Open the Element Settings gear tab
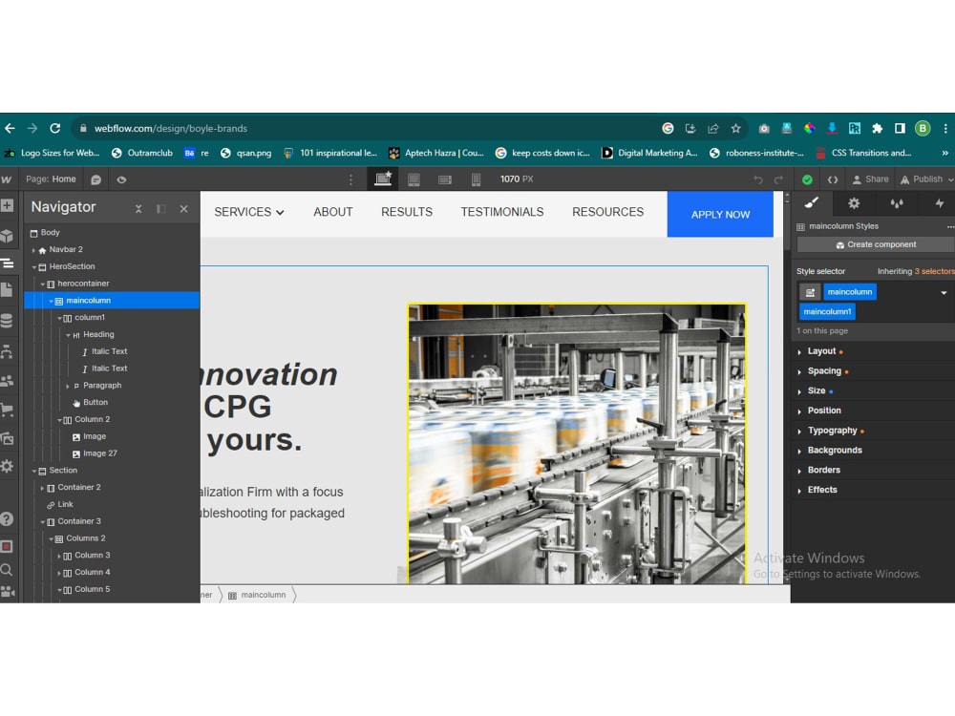Image resolution: width=955 pixels, height=716 pixels. [x=854, y=203]
